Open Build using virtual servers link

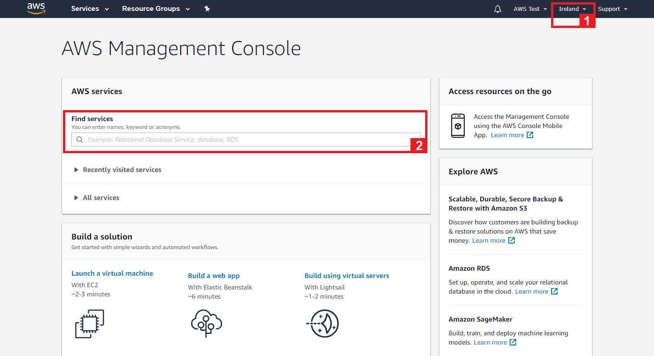click(x=347, y=276)
